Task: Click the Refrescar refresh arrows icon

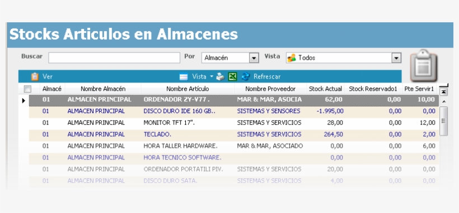Action: [246, 77]
